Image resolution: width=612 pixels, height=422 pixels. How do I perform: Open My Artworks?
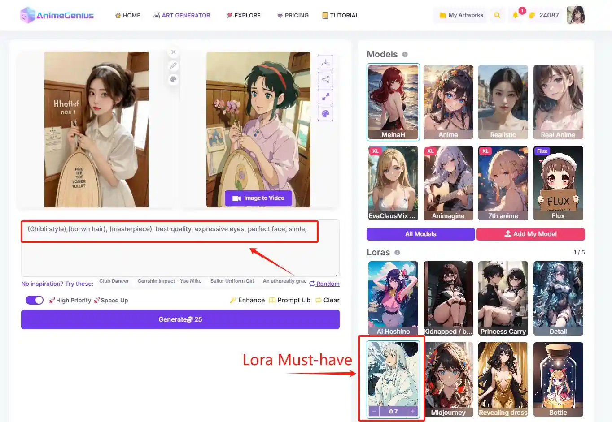pos(460,15)
